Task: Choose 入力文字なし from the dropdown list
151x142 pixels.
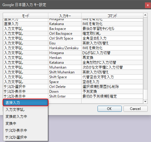Action: coord(26,110)
